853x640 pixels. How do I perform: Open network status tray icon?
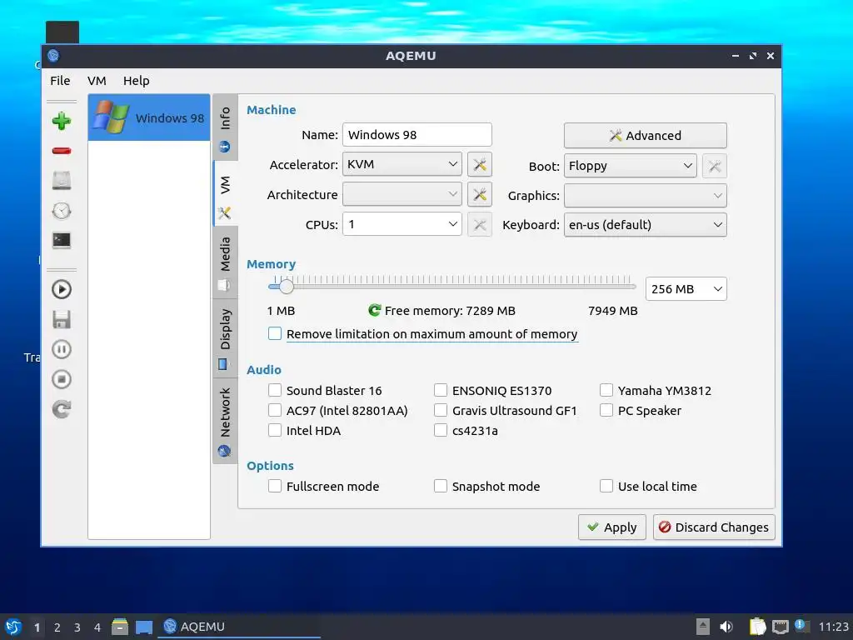(x=780, y=627)
